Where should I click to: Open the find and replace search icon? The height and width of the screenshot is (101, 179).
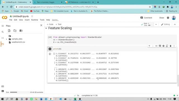coord(3,32)
